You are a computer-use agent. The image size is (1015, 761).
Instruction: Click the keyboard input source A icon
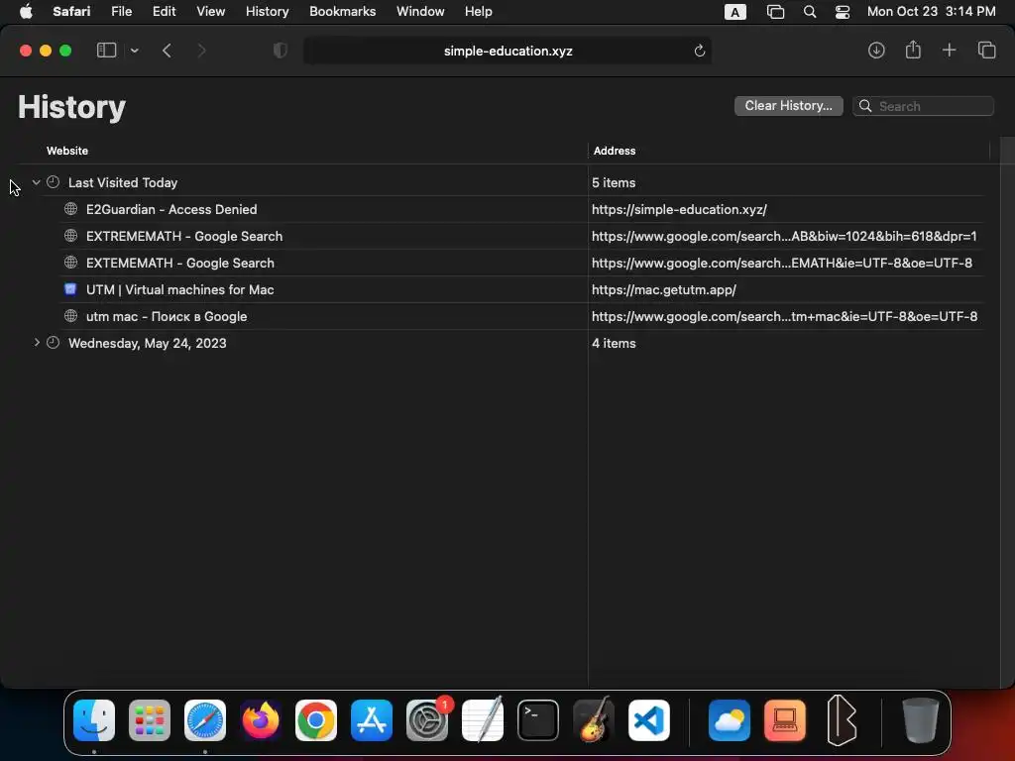pyautogui.click(x=734, y=12)
